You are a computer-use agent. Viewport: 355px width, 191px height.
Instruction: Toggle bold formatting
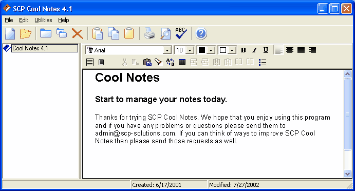244,50
